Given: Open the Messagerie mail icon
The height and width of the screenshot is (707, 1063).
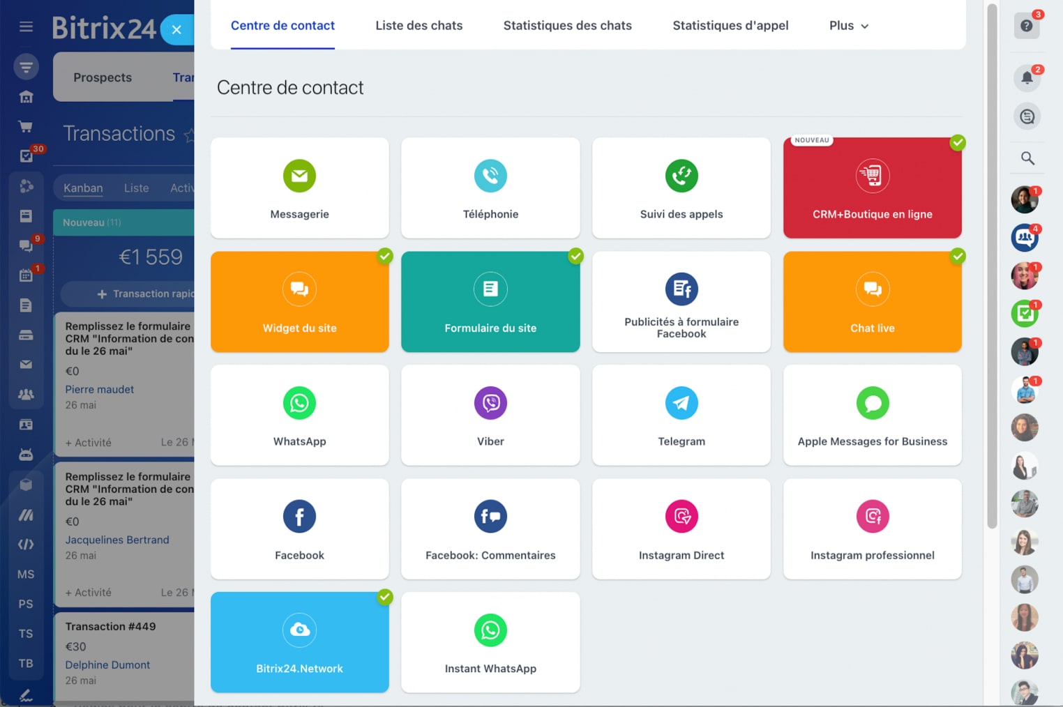Looking at the screenshot, I should point(299,176).
